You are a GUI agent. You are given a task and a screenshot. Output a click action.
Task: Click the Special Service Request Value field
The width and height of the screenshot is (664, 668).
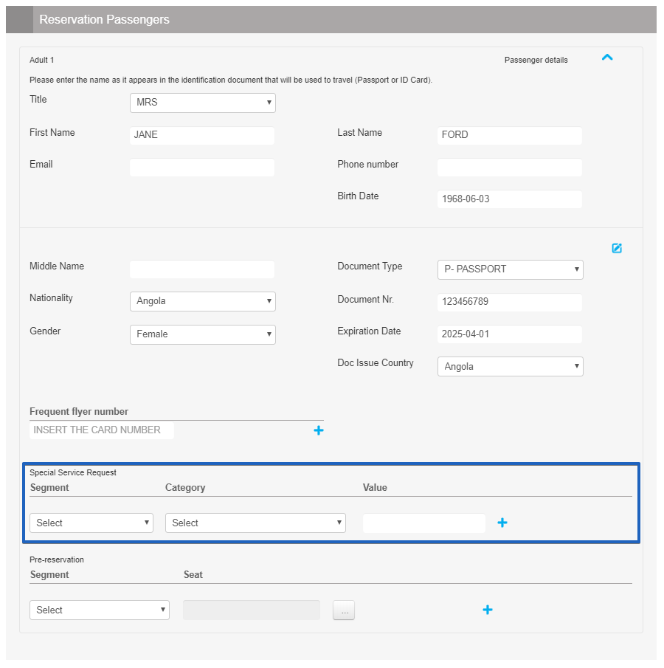(x=424, y=523)
